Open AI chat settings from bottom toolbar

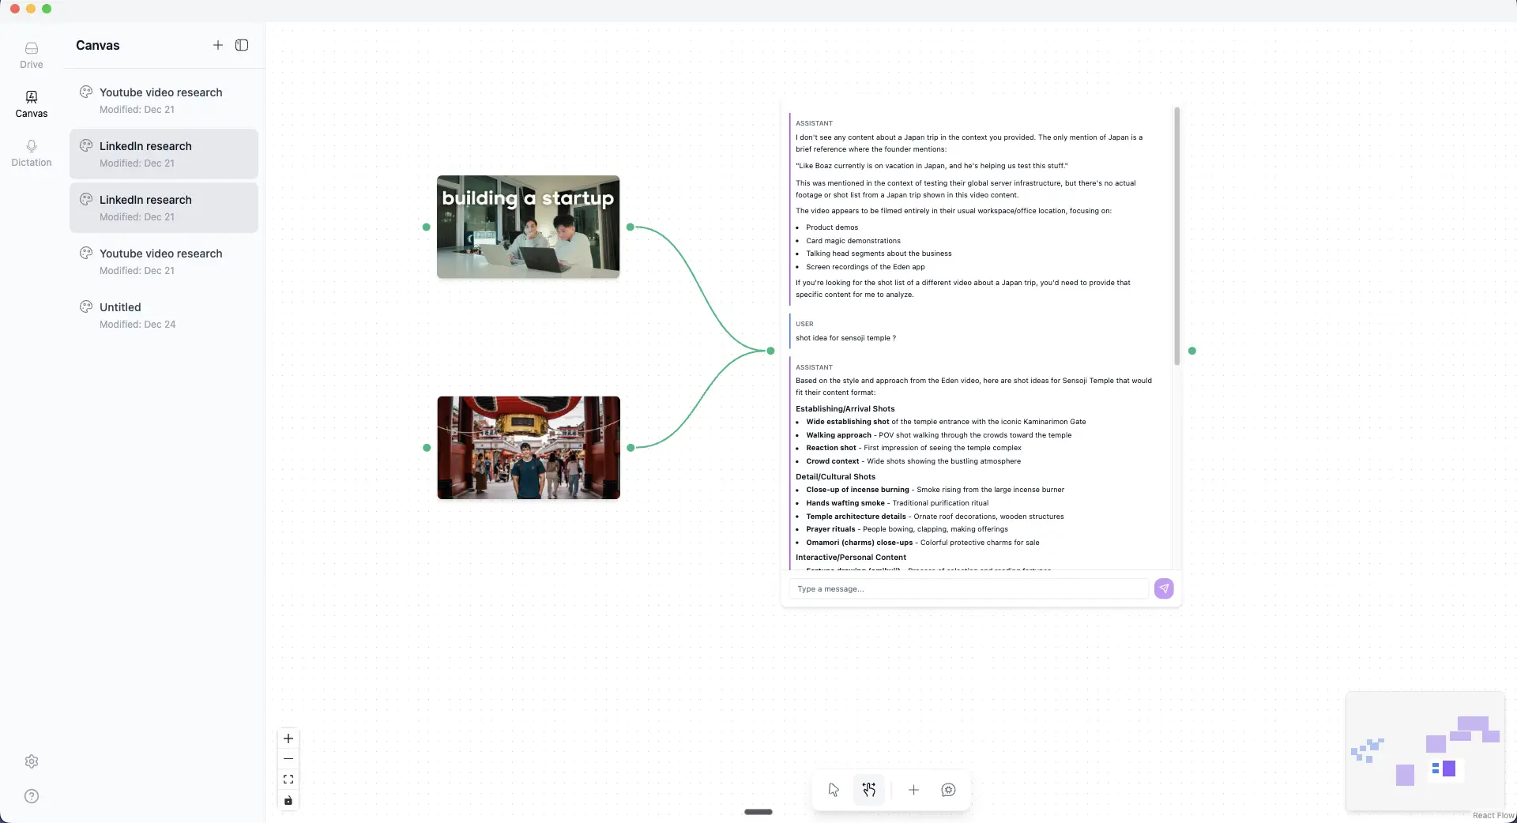(948, 790)
